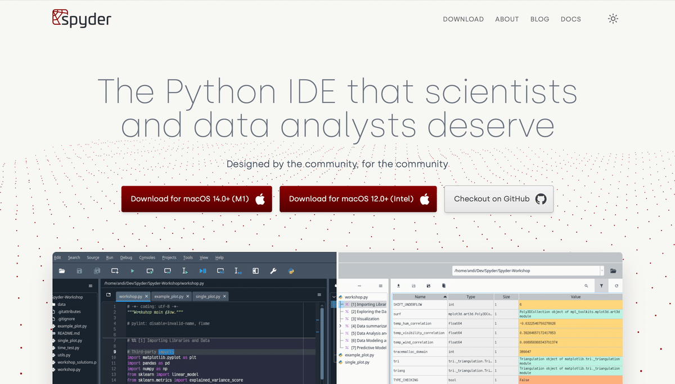Open the Source menu
The image size is (675, 384).
coord(93,257)
